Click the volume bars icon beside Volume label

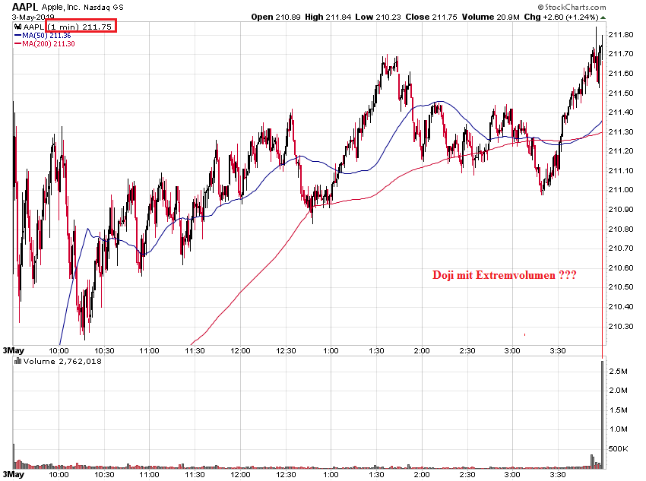[x=17, y=361]
